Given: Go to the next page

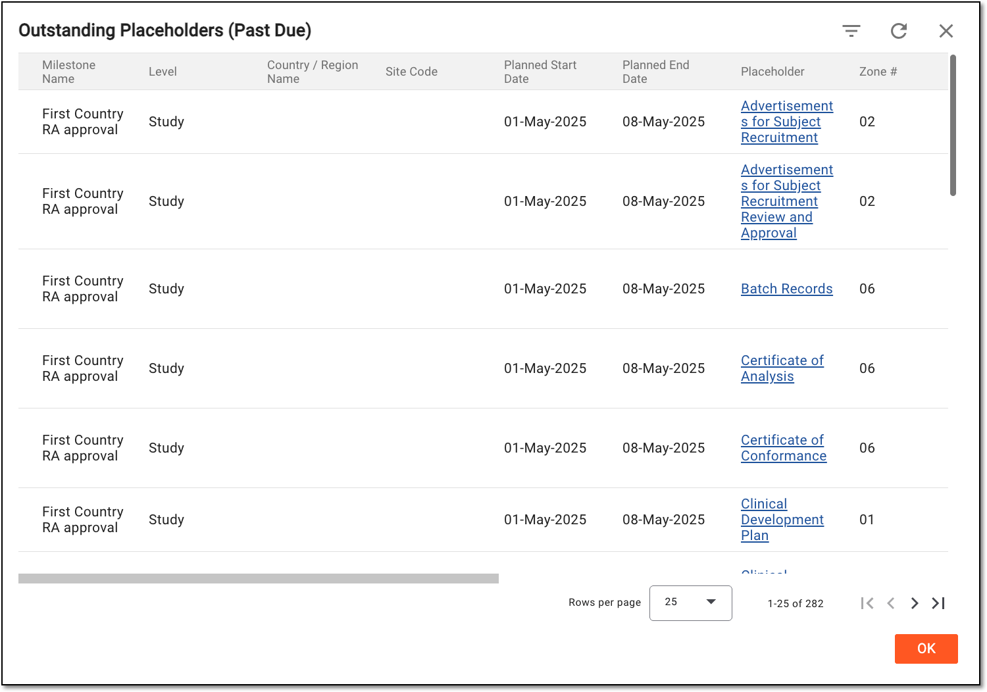Looking at the screenshot, I should tap(915, 603).
